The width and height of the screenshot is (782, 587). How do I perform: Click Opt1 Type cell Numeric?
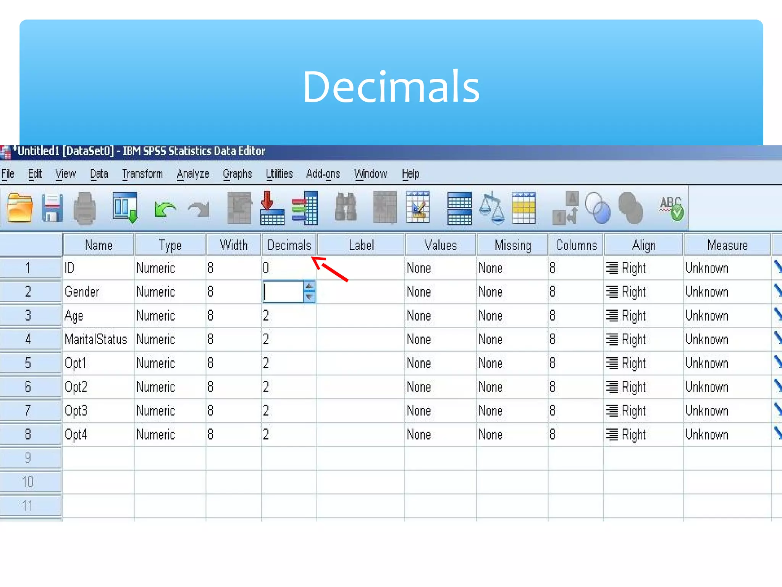[x=170, y=363]
